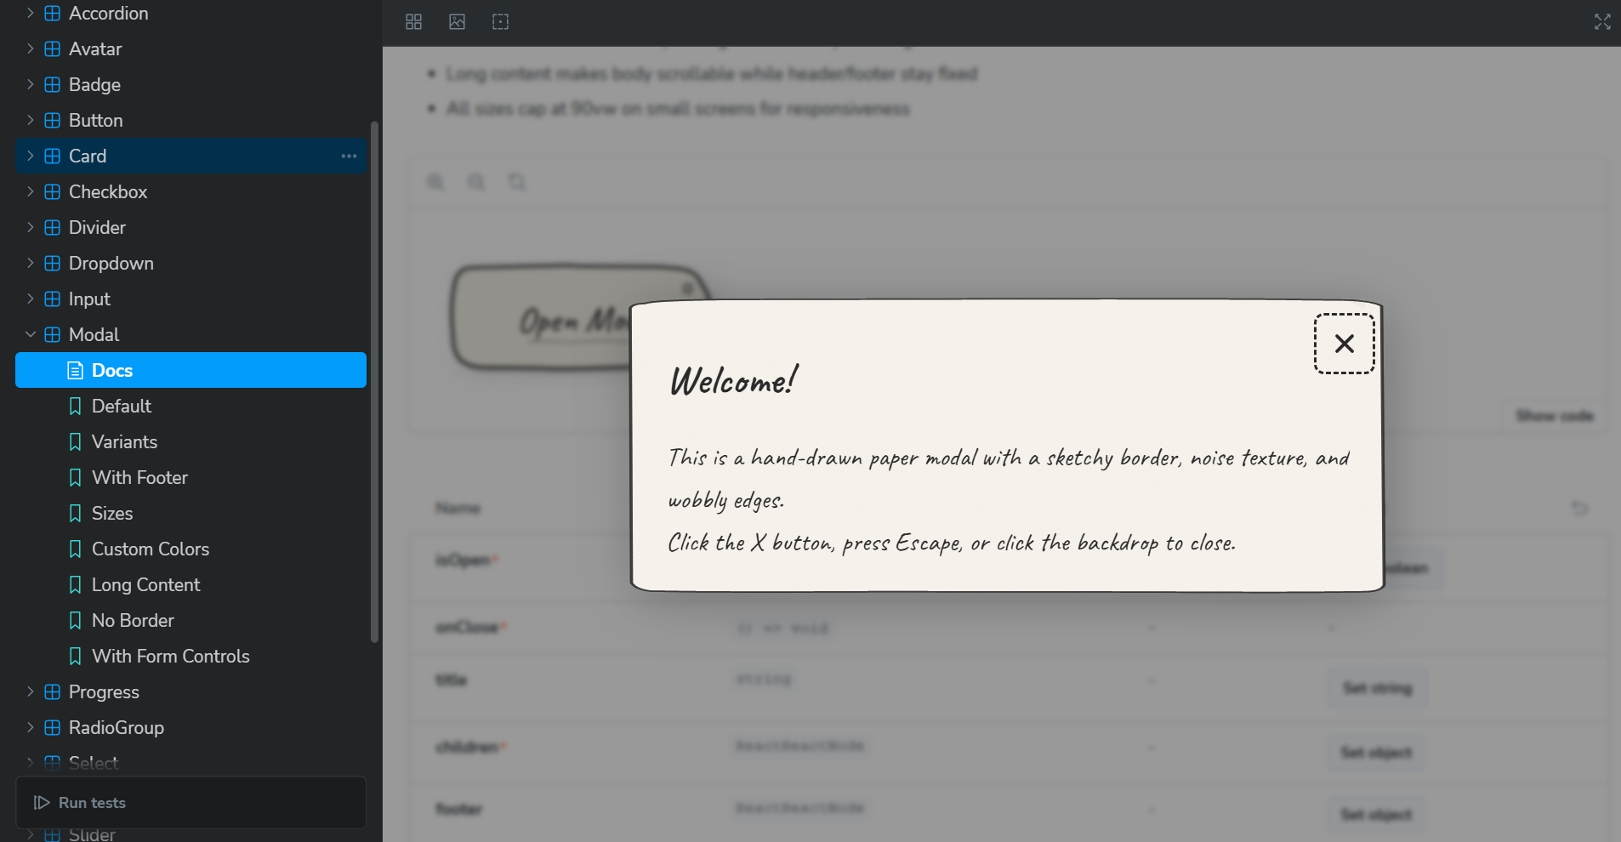Click the Docs document icon
This screenshot has height=842, width=1621.
(75, 370)
